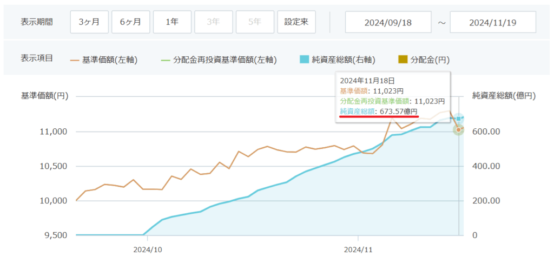Click the blue square net assets marker
Viewport: 554px width, 256px height.
pos(459,118)
